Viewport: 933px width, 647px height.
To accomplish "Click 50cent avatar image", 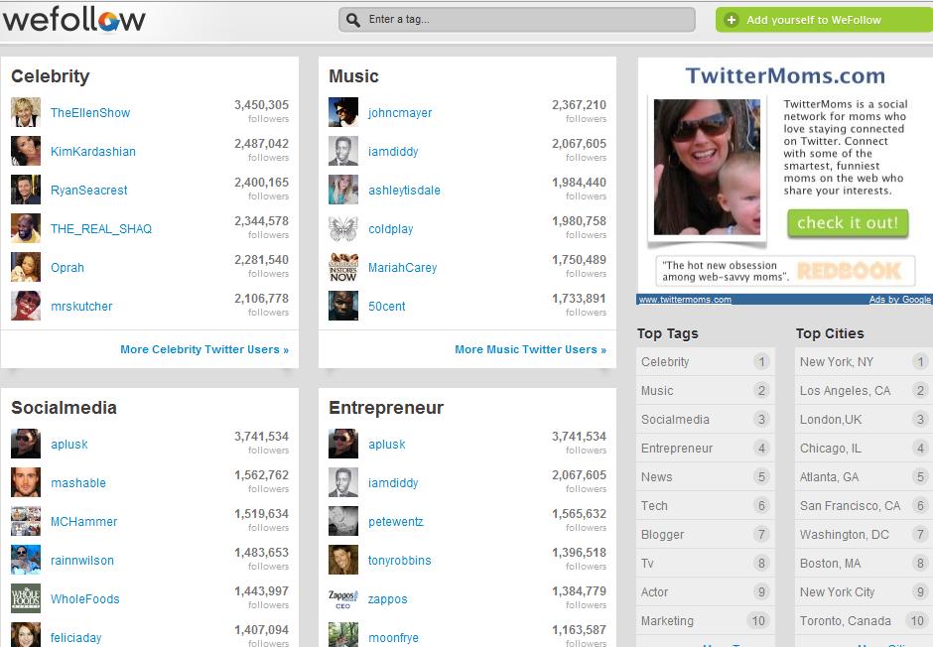I will click(x=343, y=306).
